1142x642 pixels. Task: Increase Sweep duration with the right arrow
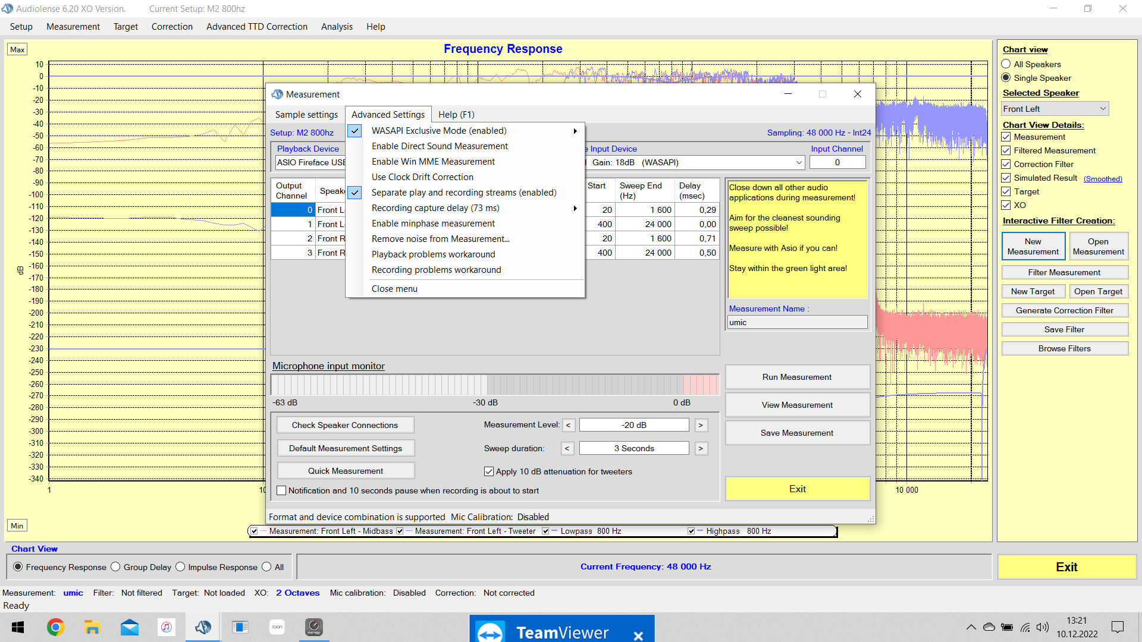[701, 448]
